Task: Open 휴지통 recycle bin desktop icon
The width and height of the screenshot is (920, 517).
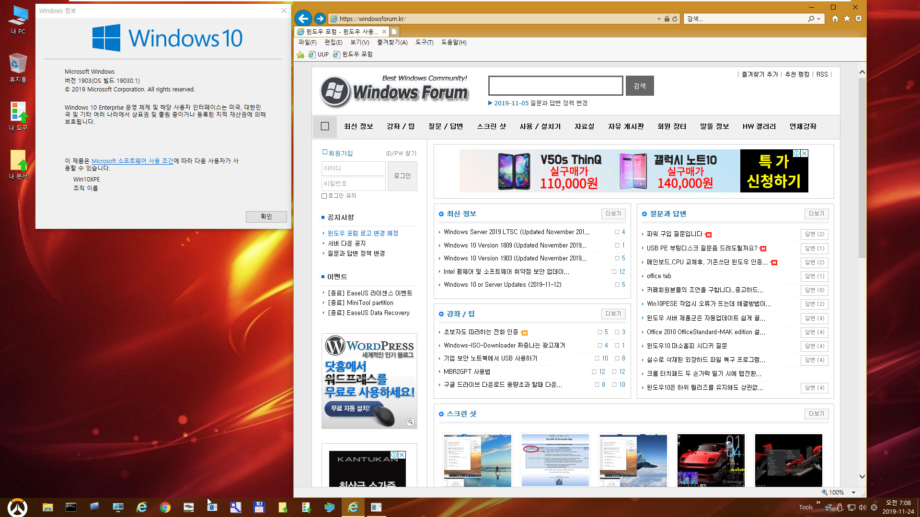Action: coord(18,68)
